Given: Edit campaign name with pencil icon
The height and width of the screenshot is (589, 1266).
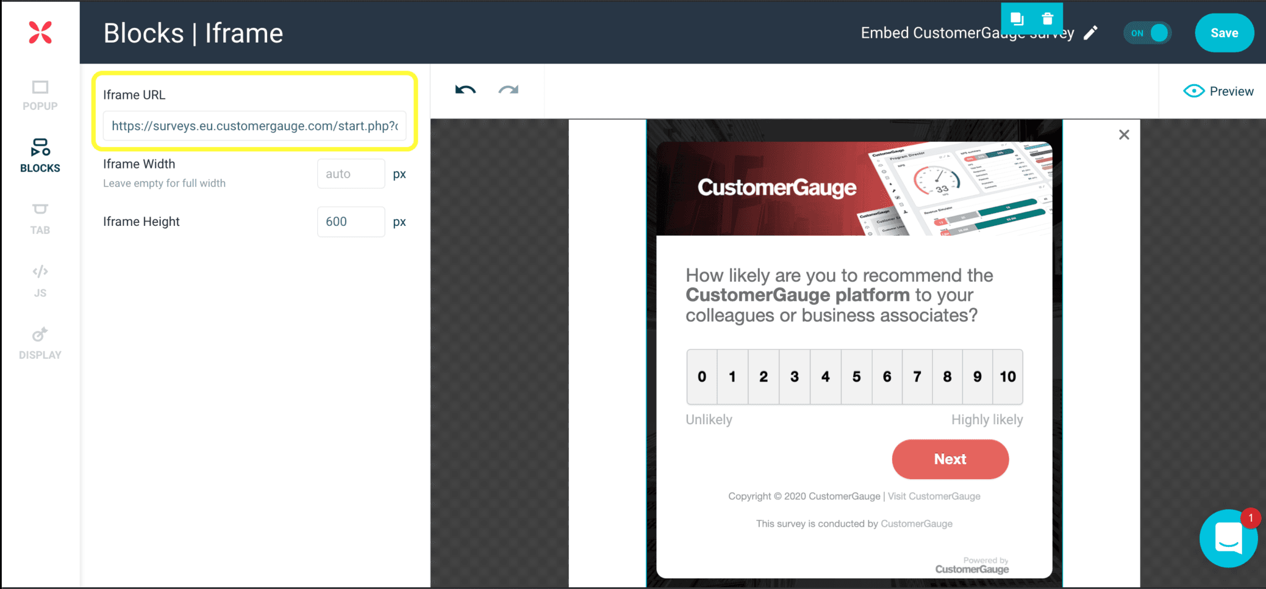Looking at the screenshot, I should [1091, 33].
